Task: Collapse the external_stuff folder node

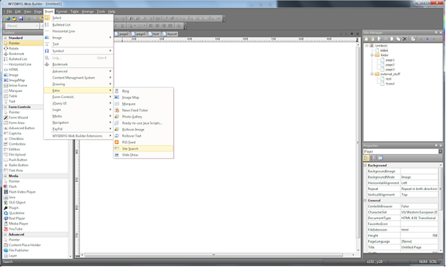Action: tap(372, 74)
